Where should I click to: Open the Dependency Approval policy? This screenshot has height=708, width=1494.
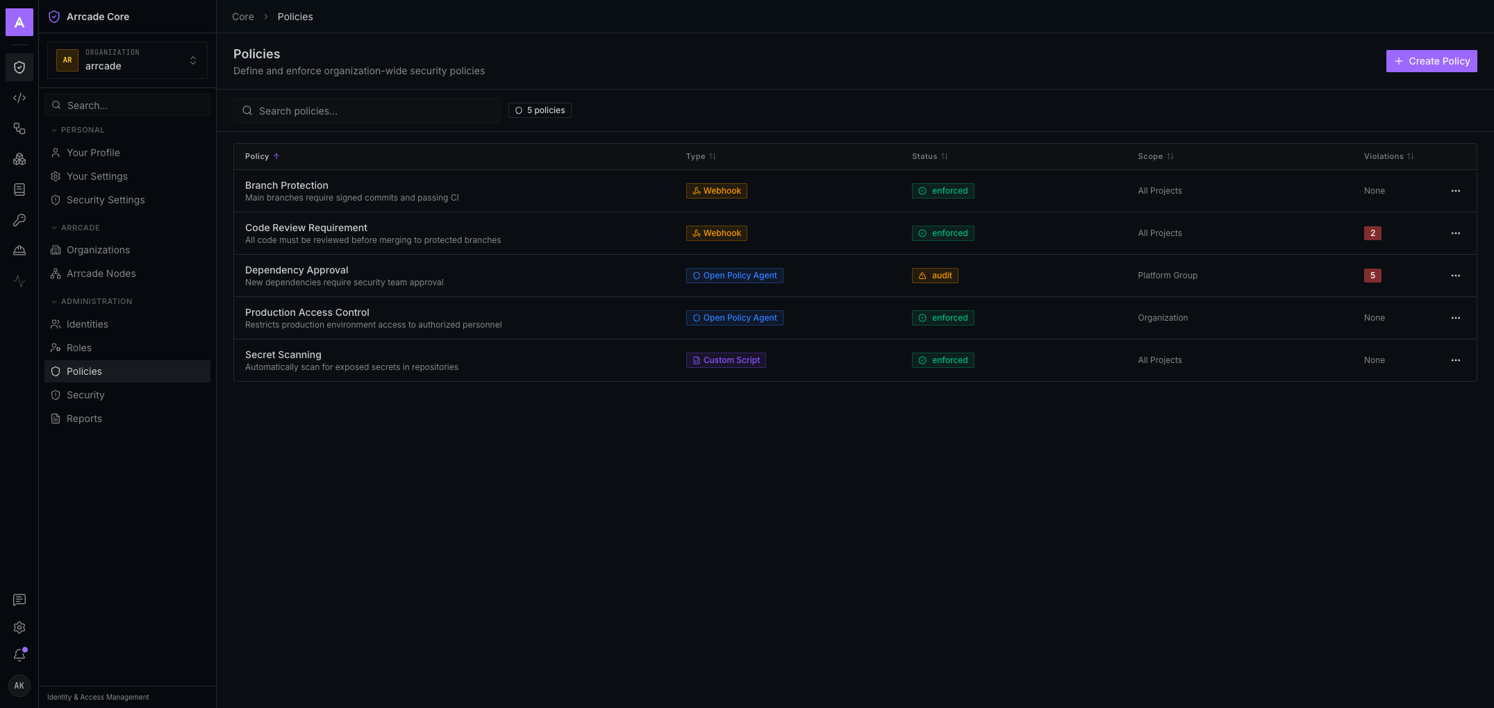click(297, 270)
